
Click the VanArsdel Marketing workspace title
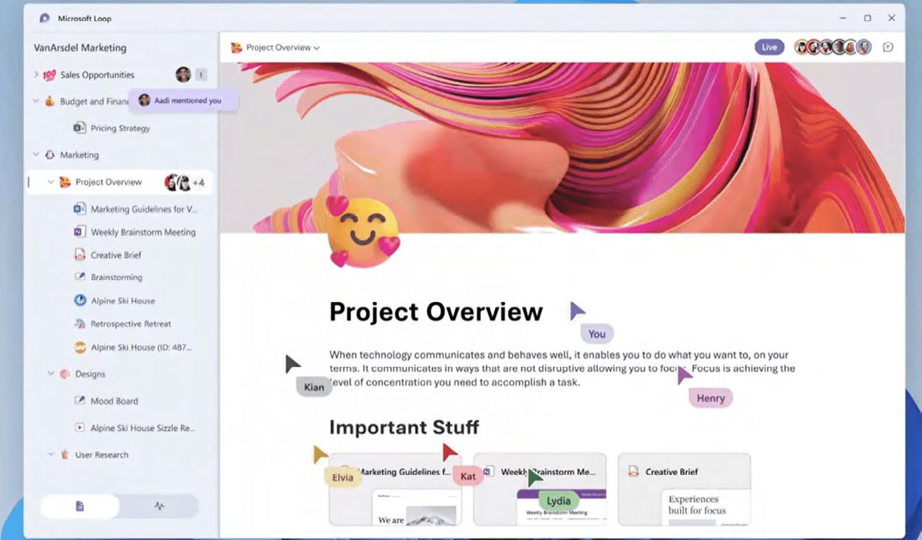click(80, 48)
